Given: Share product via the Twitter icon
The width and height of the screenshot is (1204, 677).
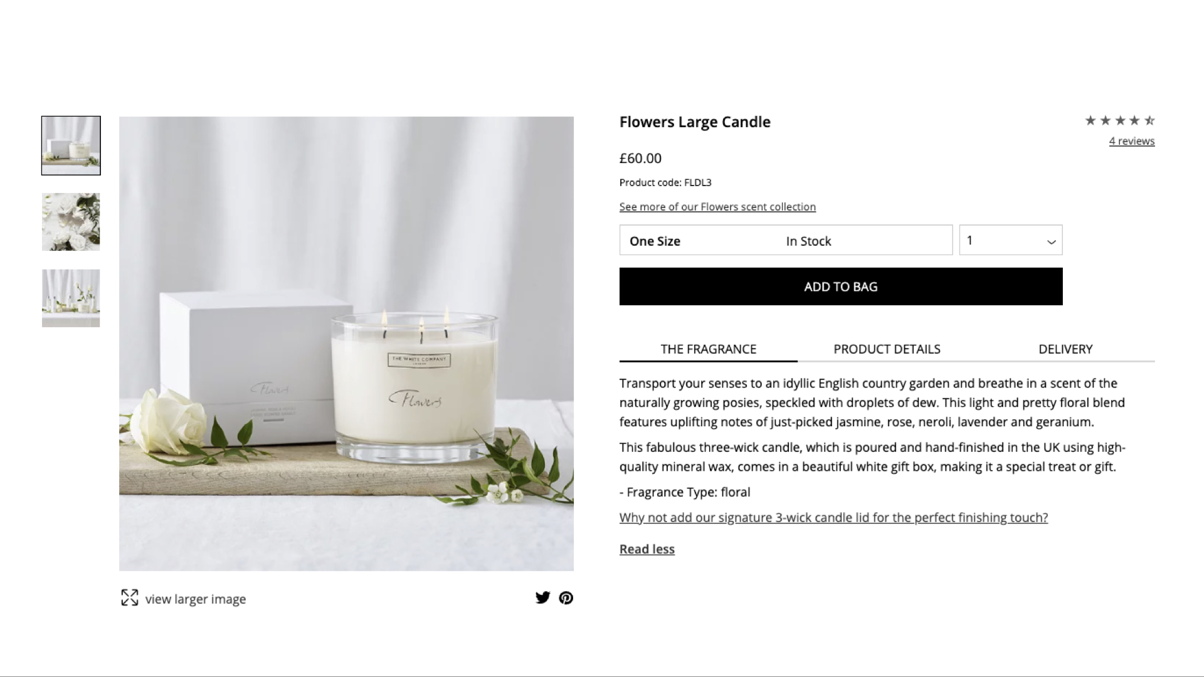Looking at the screenshot, I should tap(542, 597).
